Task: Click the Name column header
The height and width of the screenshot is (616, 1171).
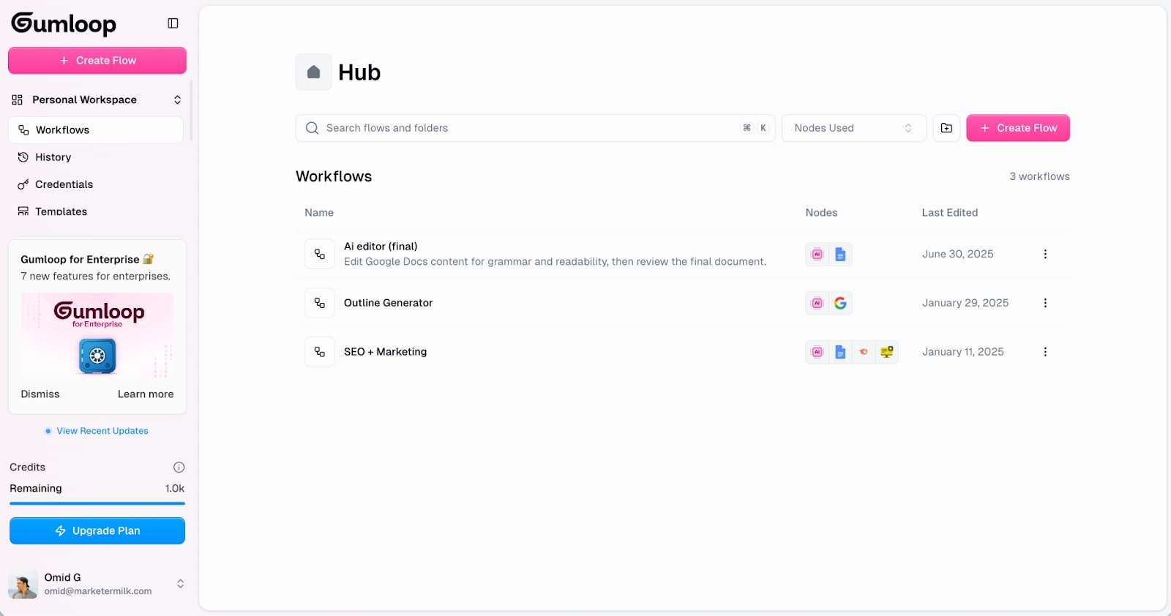Action: coord(319,213)
